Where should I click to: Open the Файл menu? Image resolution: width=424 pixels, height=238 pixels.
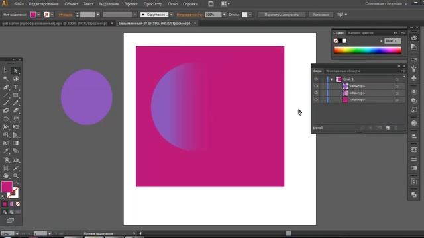click(x=19, y=4)
